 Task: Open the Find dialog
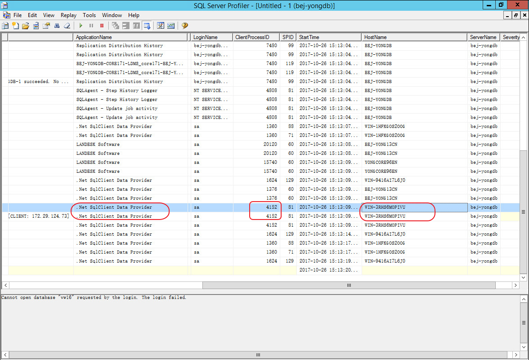pyautogui.click(x=57, y=26)
